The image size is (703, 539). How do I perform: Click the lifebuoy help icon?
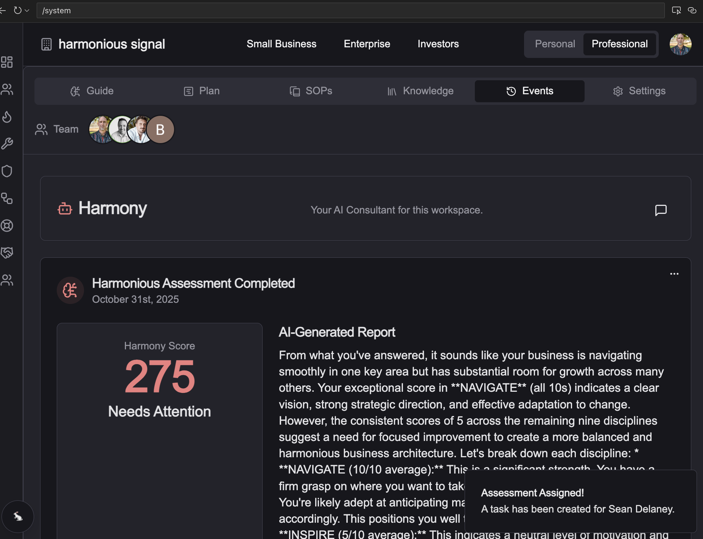tap(7, 226)
